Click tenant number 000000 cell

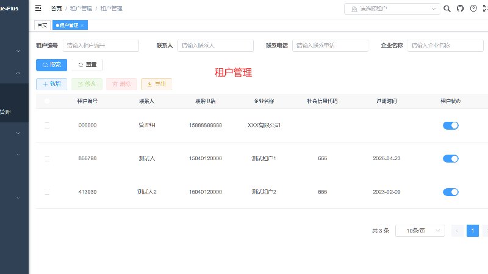click(x=87, y=125)
